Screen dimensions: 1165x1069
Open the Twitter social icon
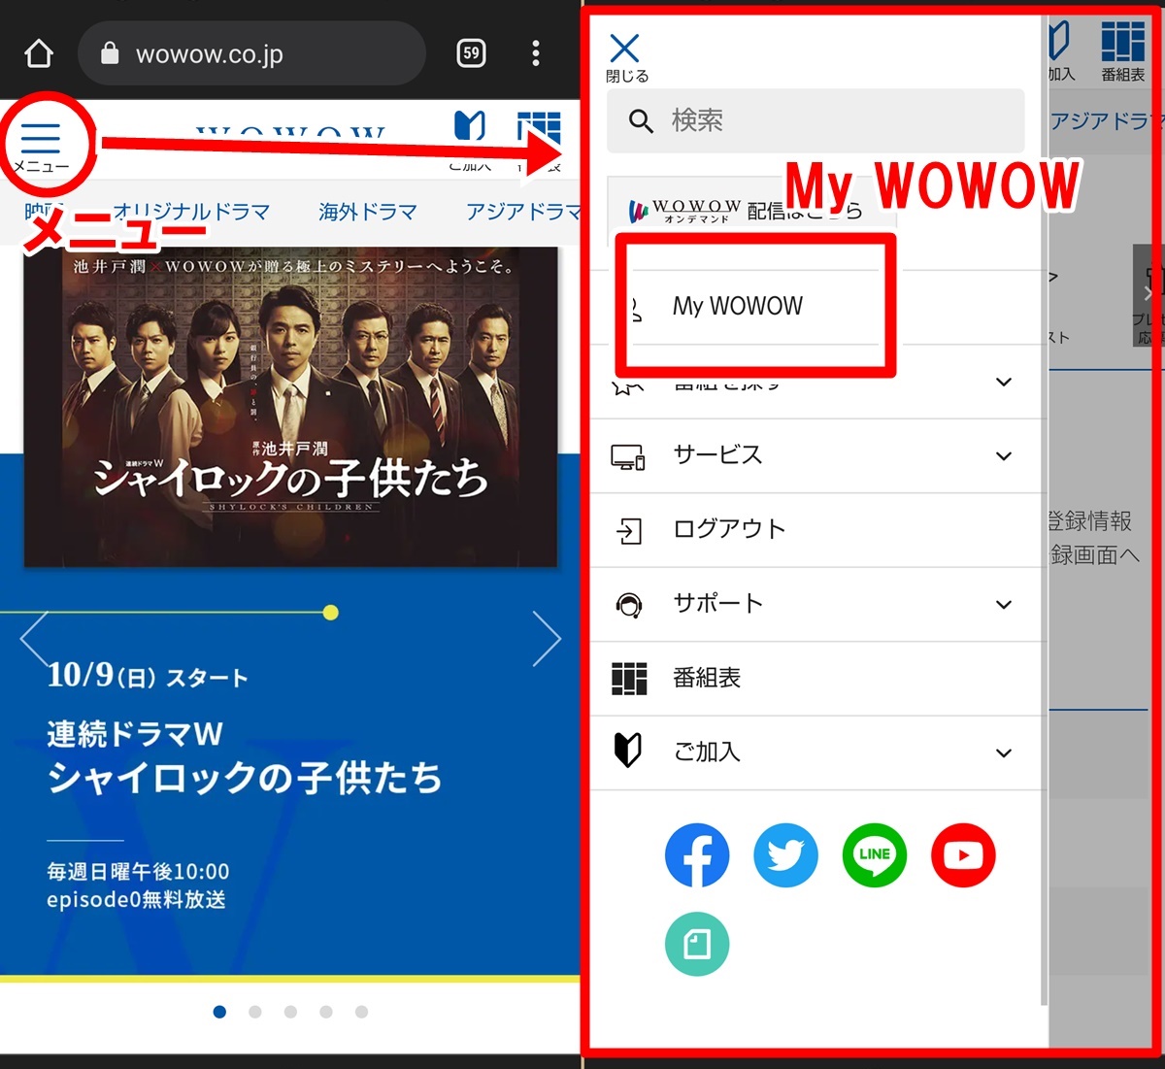click(785, 855)
